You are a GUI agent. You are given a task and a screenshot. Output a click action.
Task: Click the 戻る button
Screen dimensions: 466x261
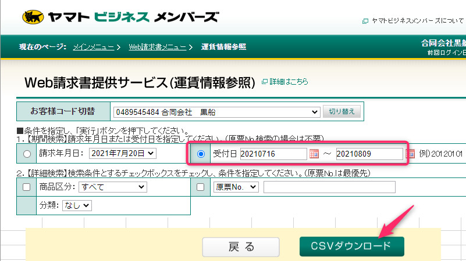pyautogui.click(x=241, y=246)
